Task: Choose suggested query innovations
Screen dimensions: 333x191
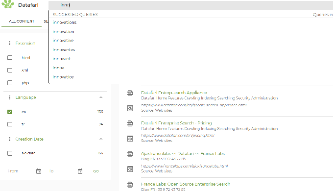Action: point(65,23)
